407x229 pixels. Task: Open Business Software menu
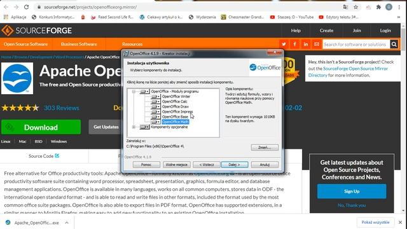[x=79, y=44]
